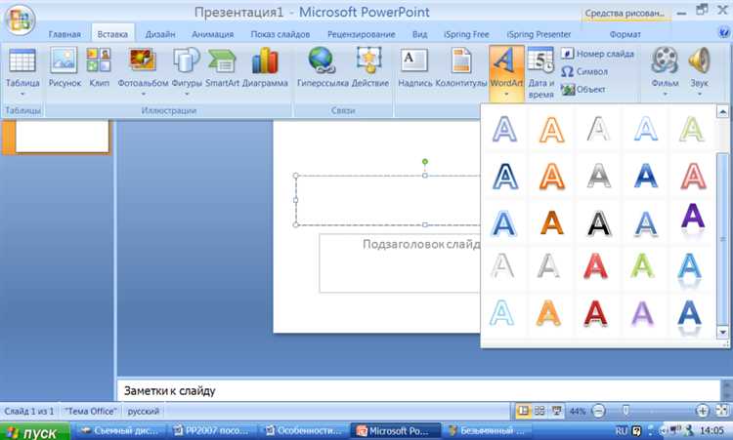The image size is (733, 440).
Task: Click русский language in status bar
Action: 143,411
